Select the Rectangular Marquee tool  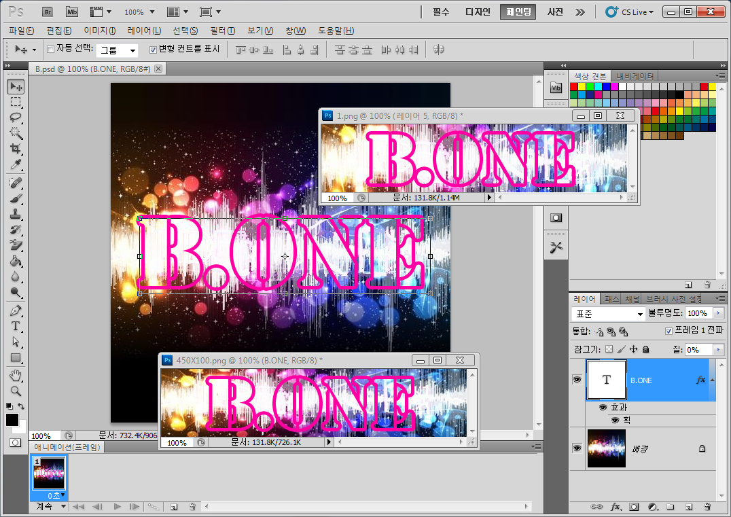[16, 102]
